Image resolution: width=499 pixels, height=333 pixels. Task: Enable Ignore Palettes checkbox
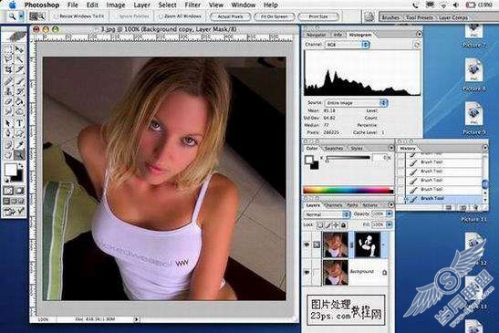116,16
